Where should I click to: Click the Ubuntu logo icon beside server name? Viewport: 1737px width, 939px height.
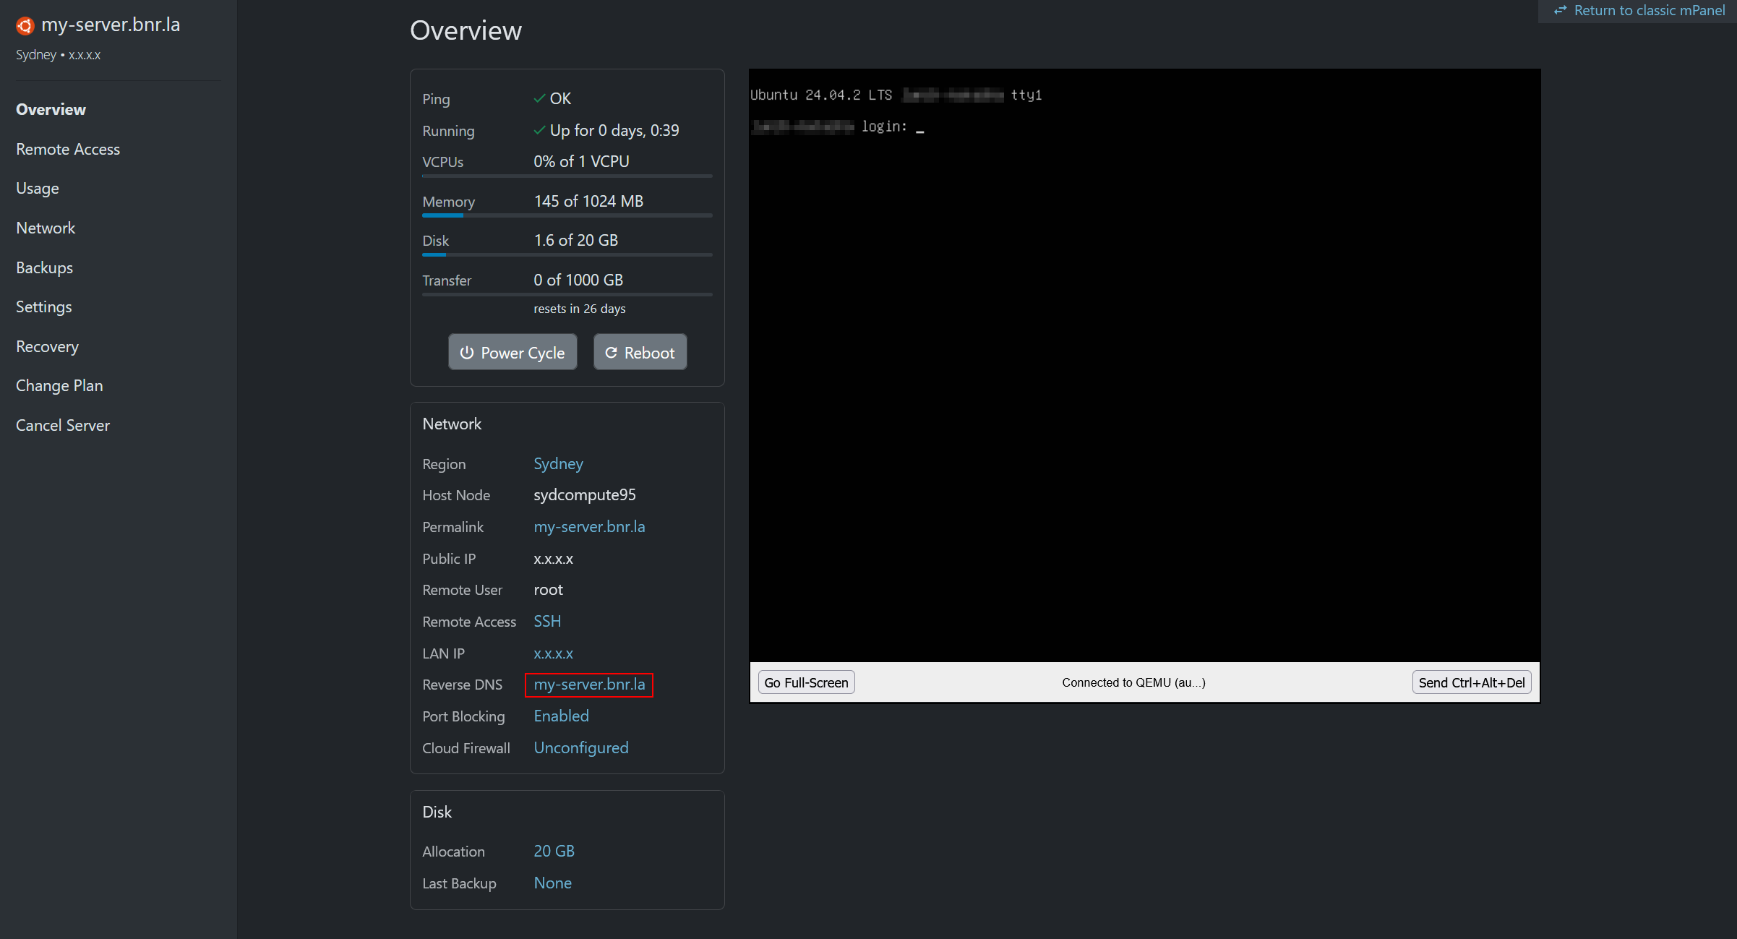(x=25, y=26)
